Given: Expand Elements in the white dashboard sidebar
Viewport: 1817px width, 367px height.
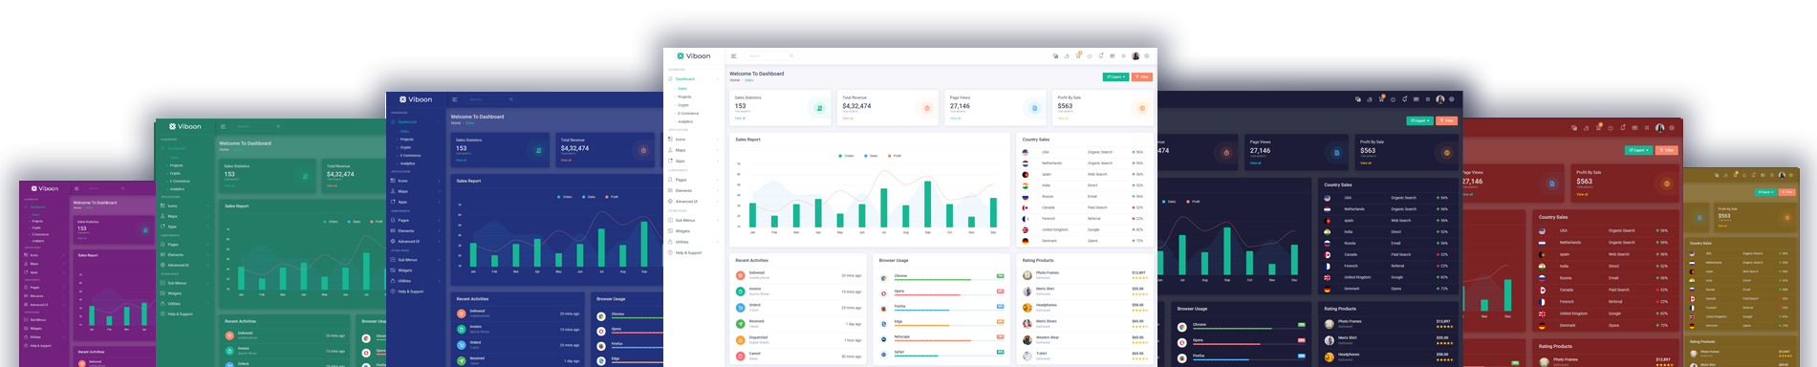Looking at the screenshot, I should [x=693, y=190].
